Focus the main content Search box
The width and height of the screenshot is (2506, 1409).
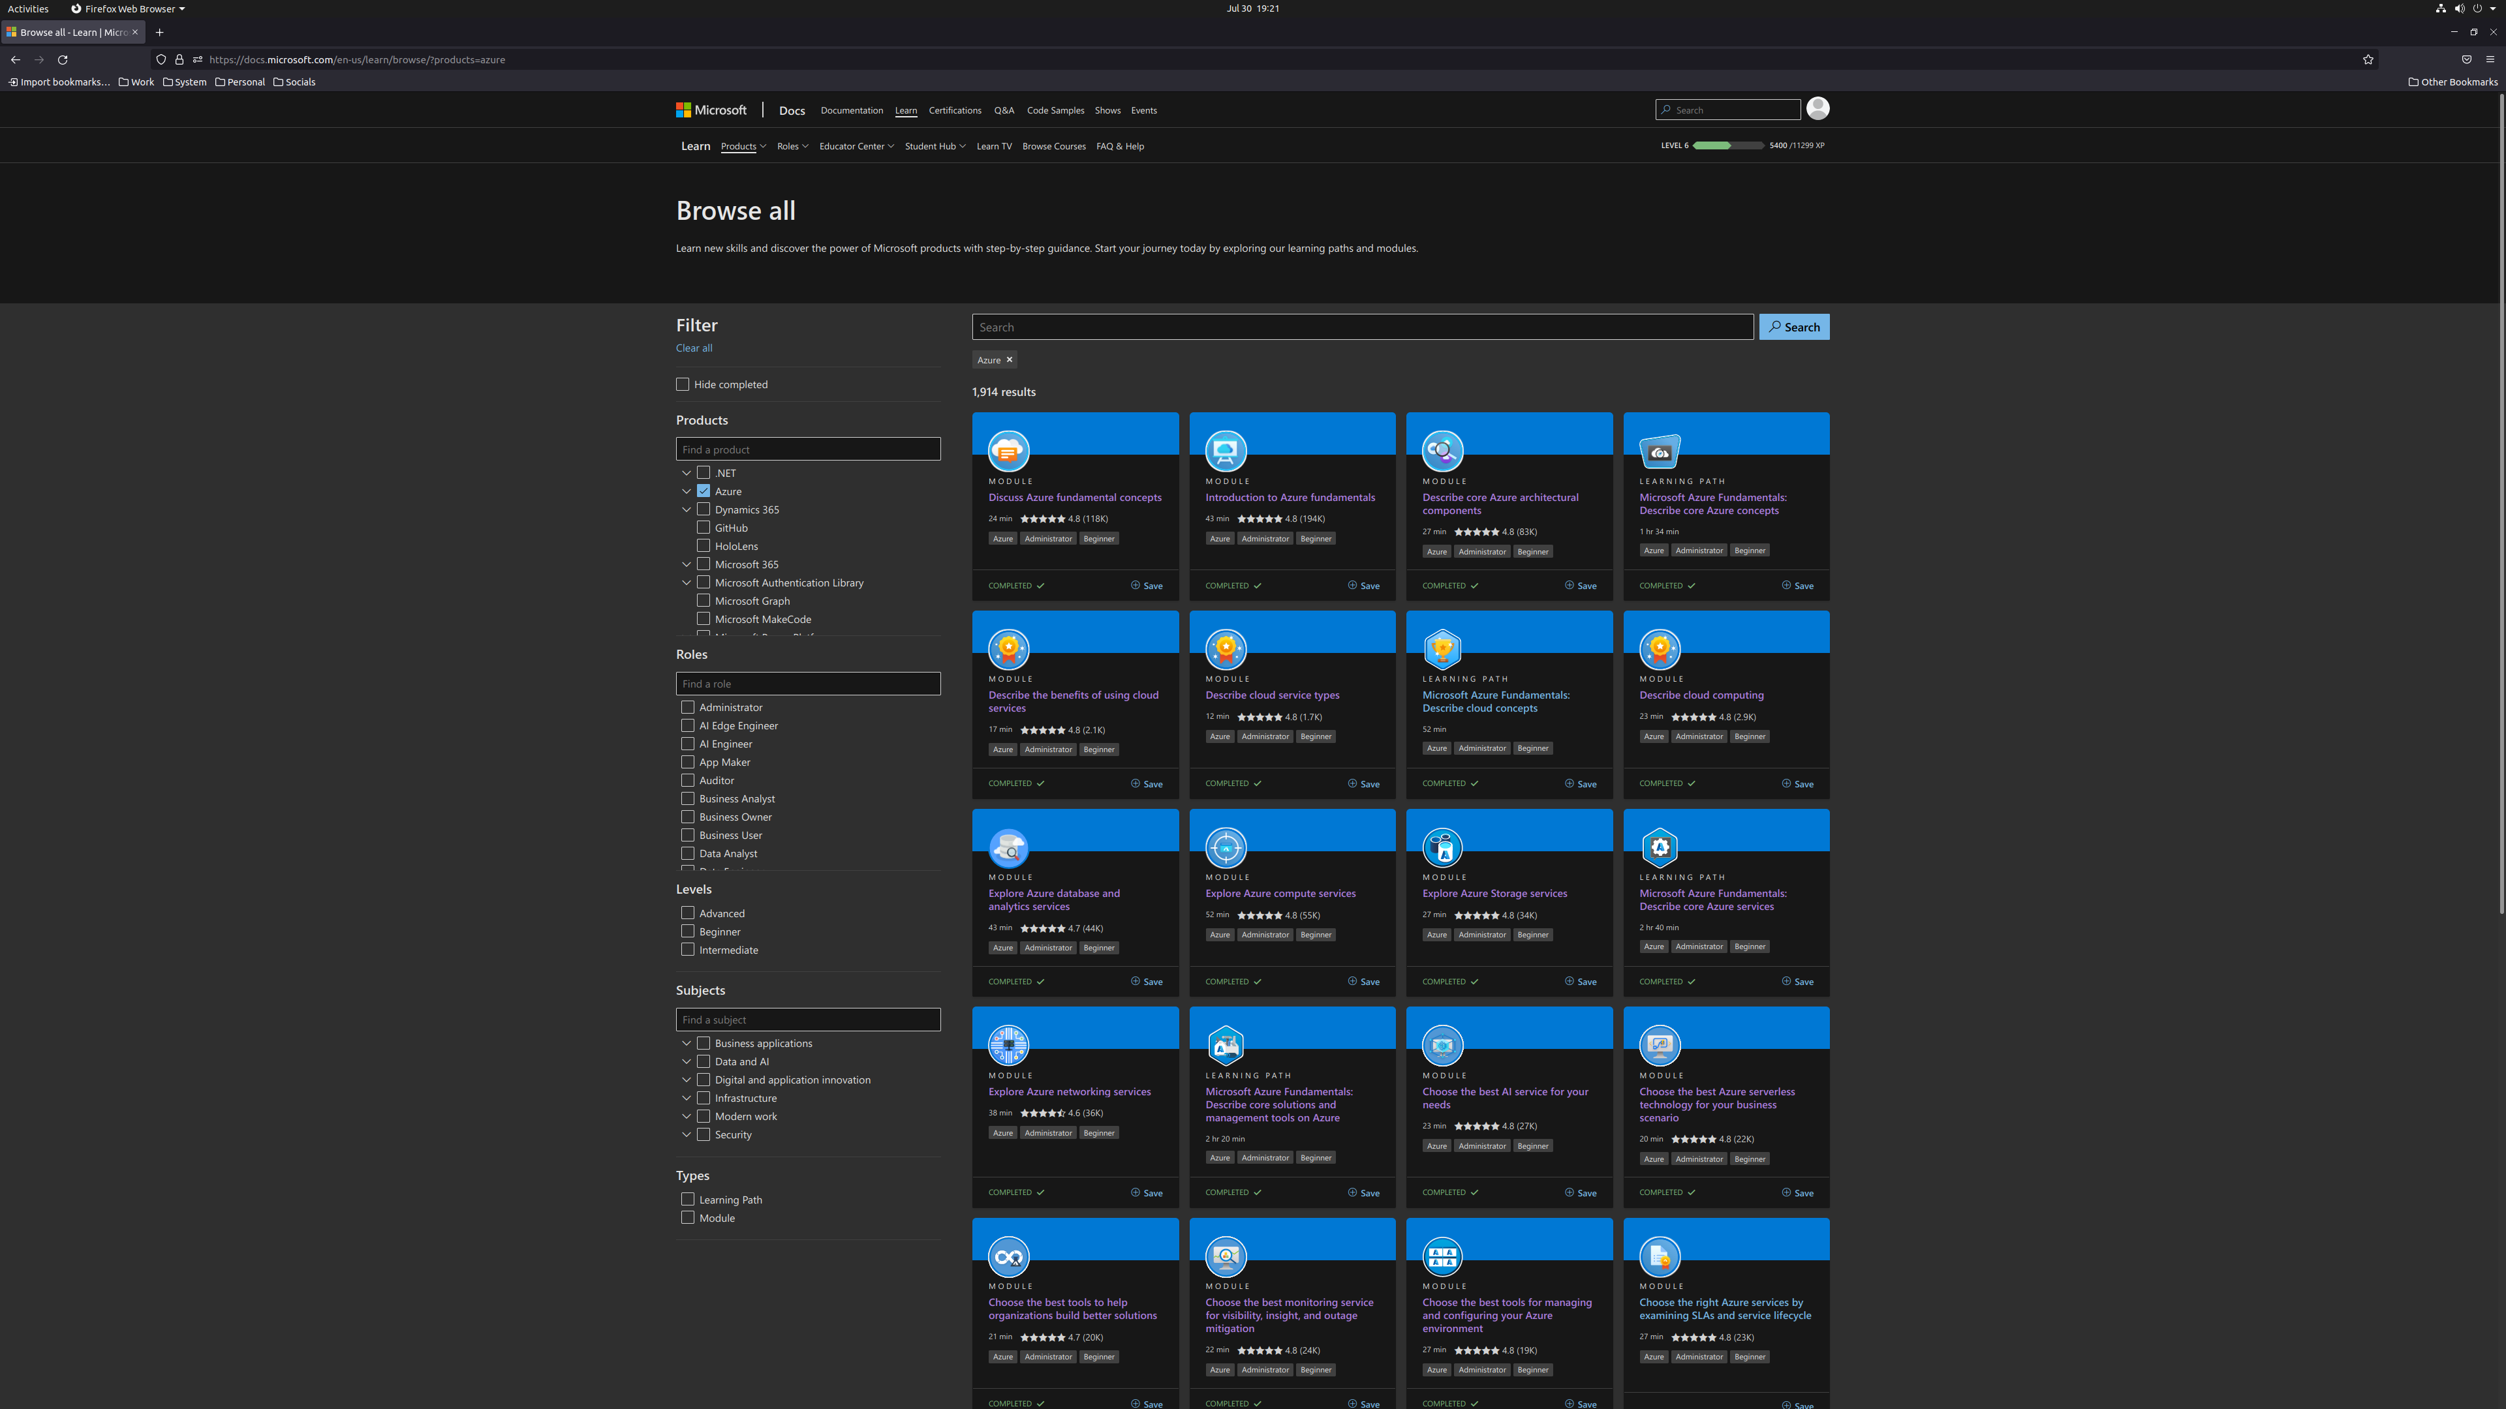[1362, 327]
